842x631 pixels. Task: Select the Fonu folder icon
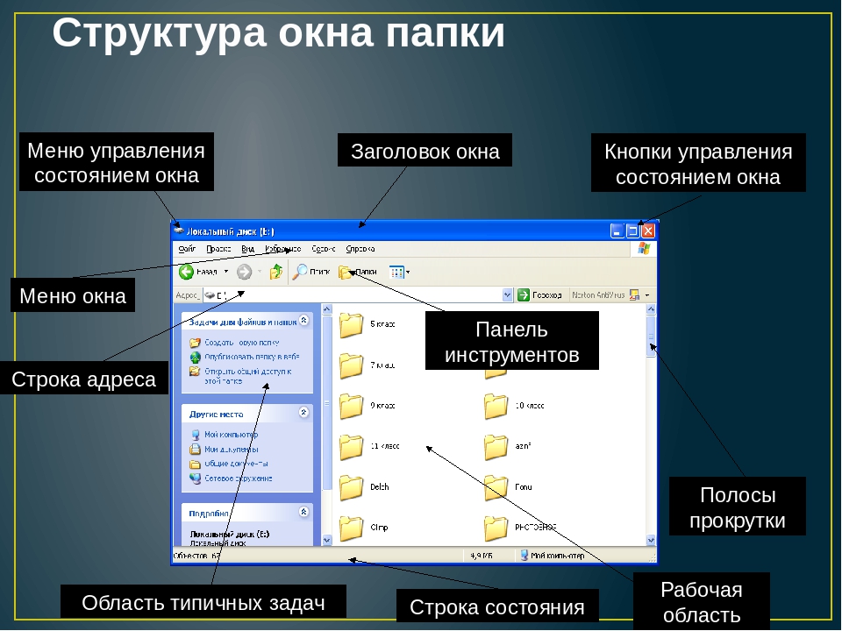[496, 488]
